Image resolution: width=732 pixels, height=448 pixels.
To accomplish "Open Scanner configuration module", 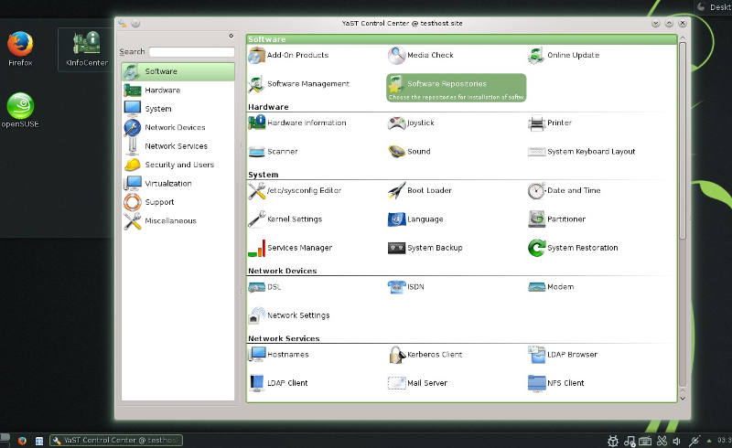I will (x=273, y=152).
